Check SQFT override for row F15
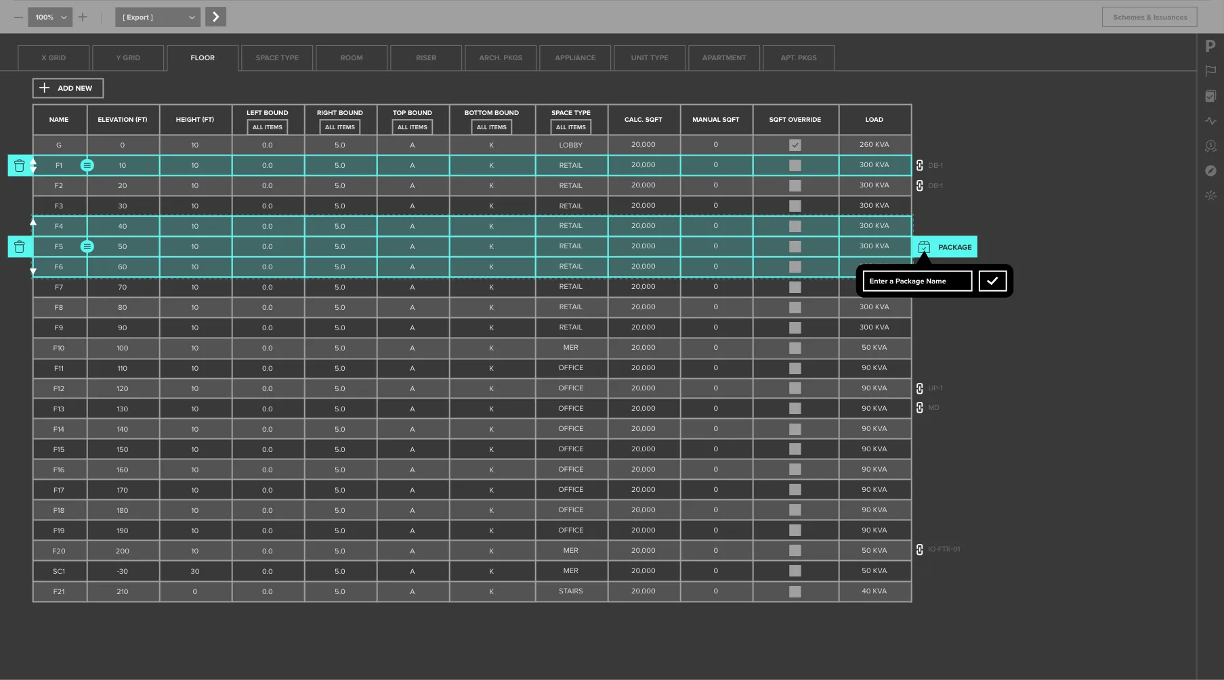 pos(795,449)
